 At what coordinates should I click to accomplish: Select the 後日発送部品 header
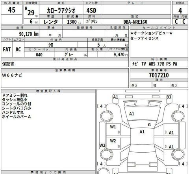point(65,59)
